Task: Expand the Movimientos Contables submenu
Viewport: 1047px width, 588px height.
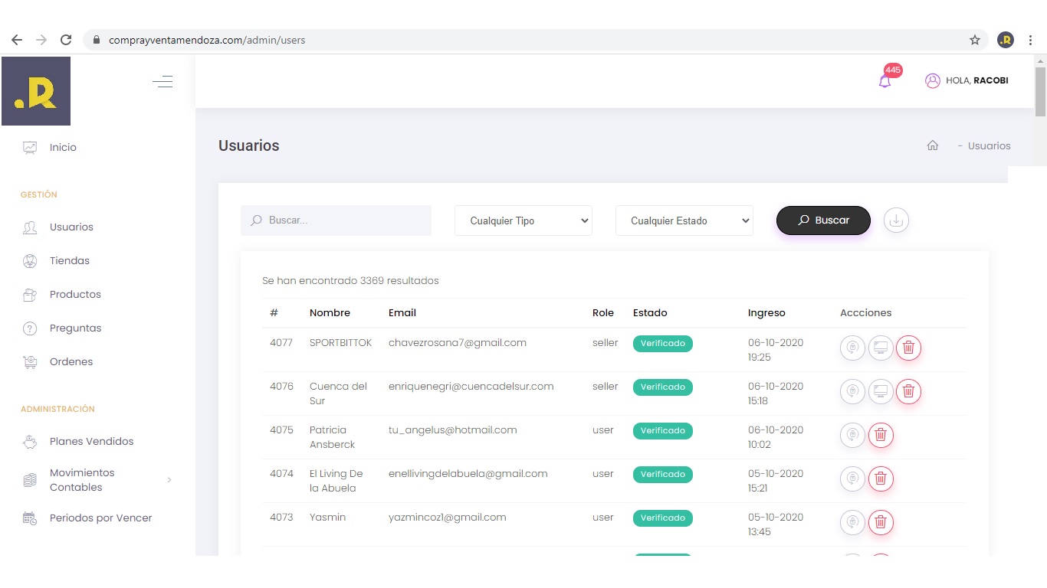Action: (169, 479)
